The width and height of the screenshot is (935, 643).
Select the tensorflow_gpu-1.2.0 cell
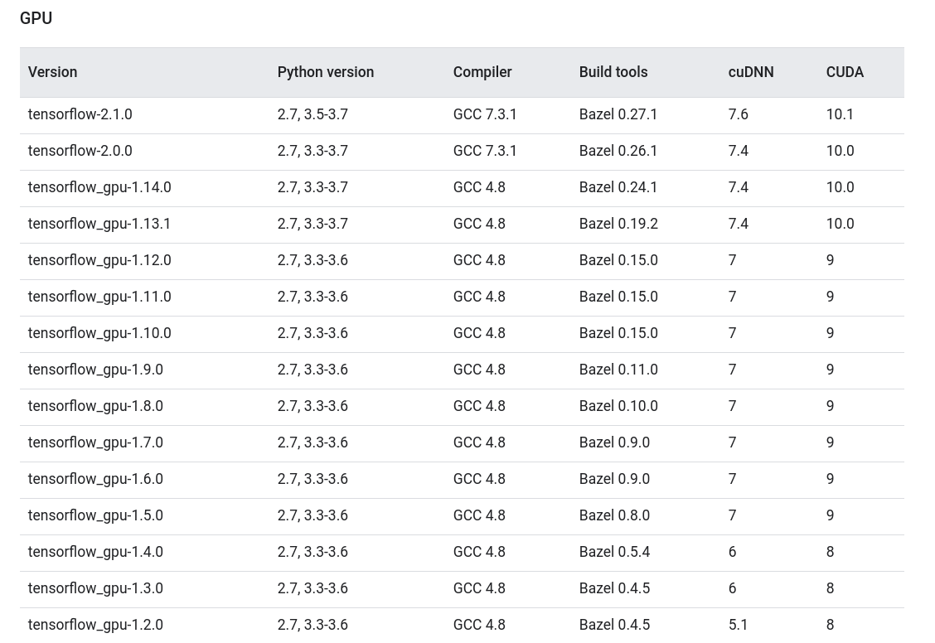(95, 625)
